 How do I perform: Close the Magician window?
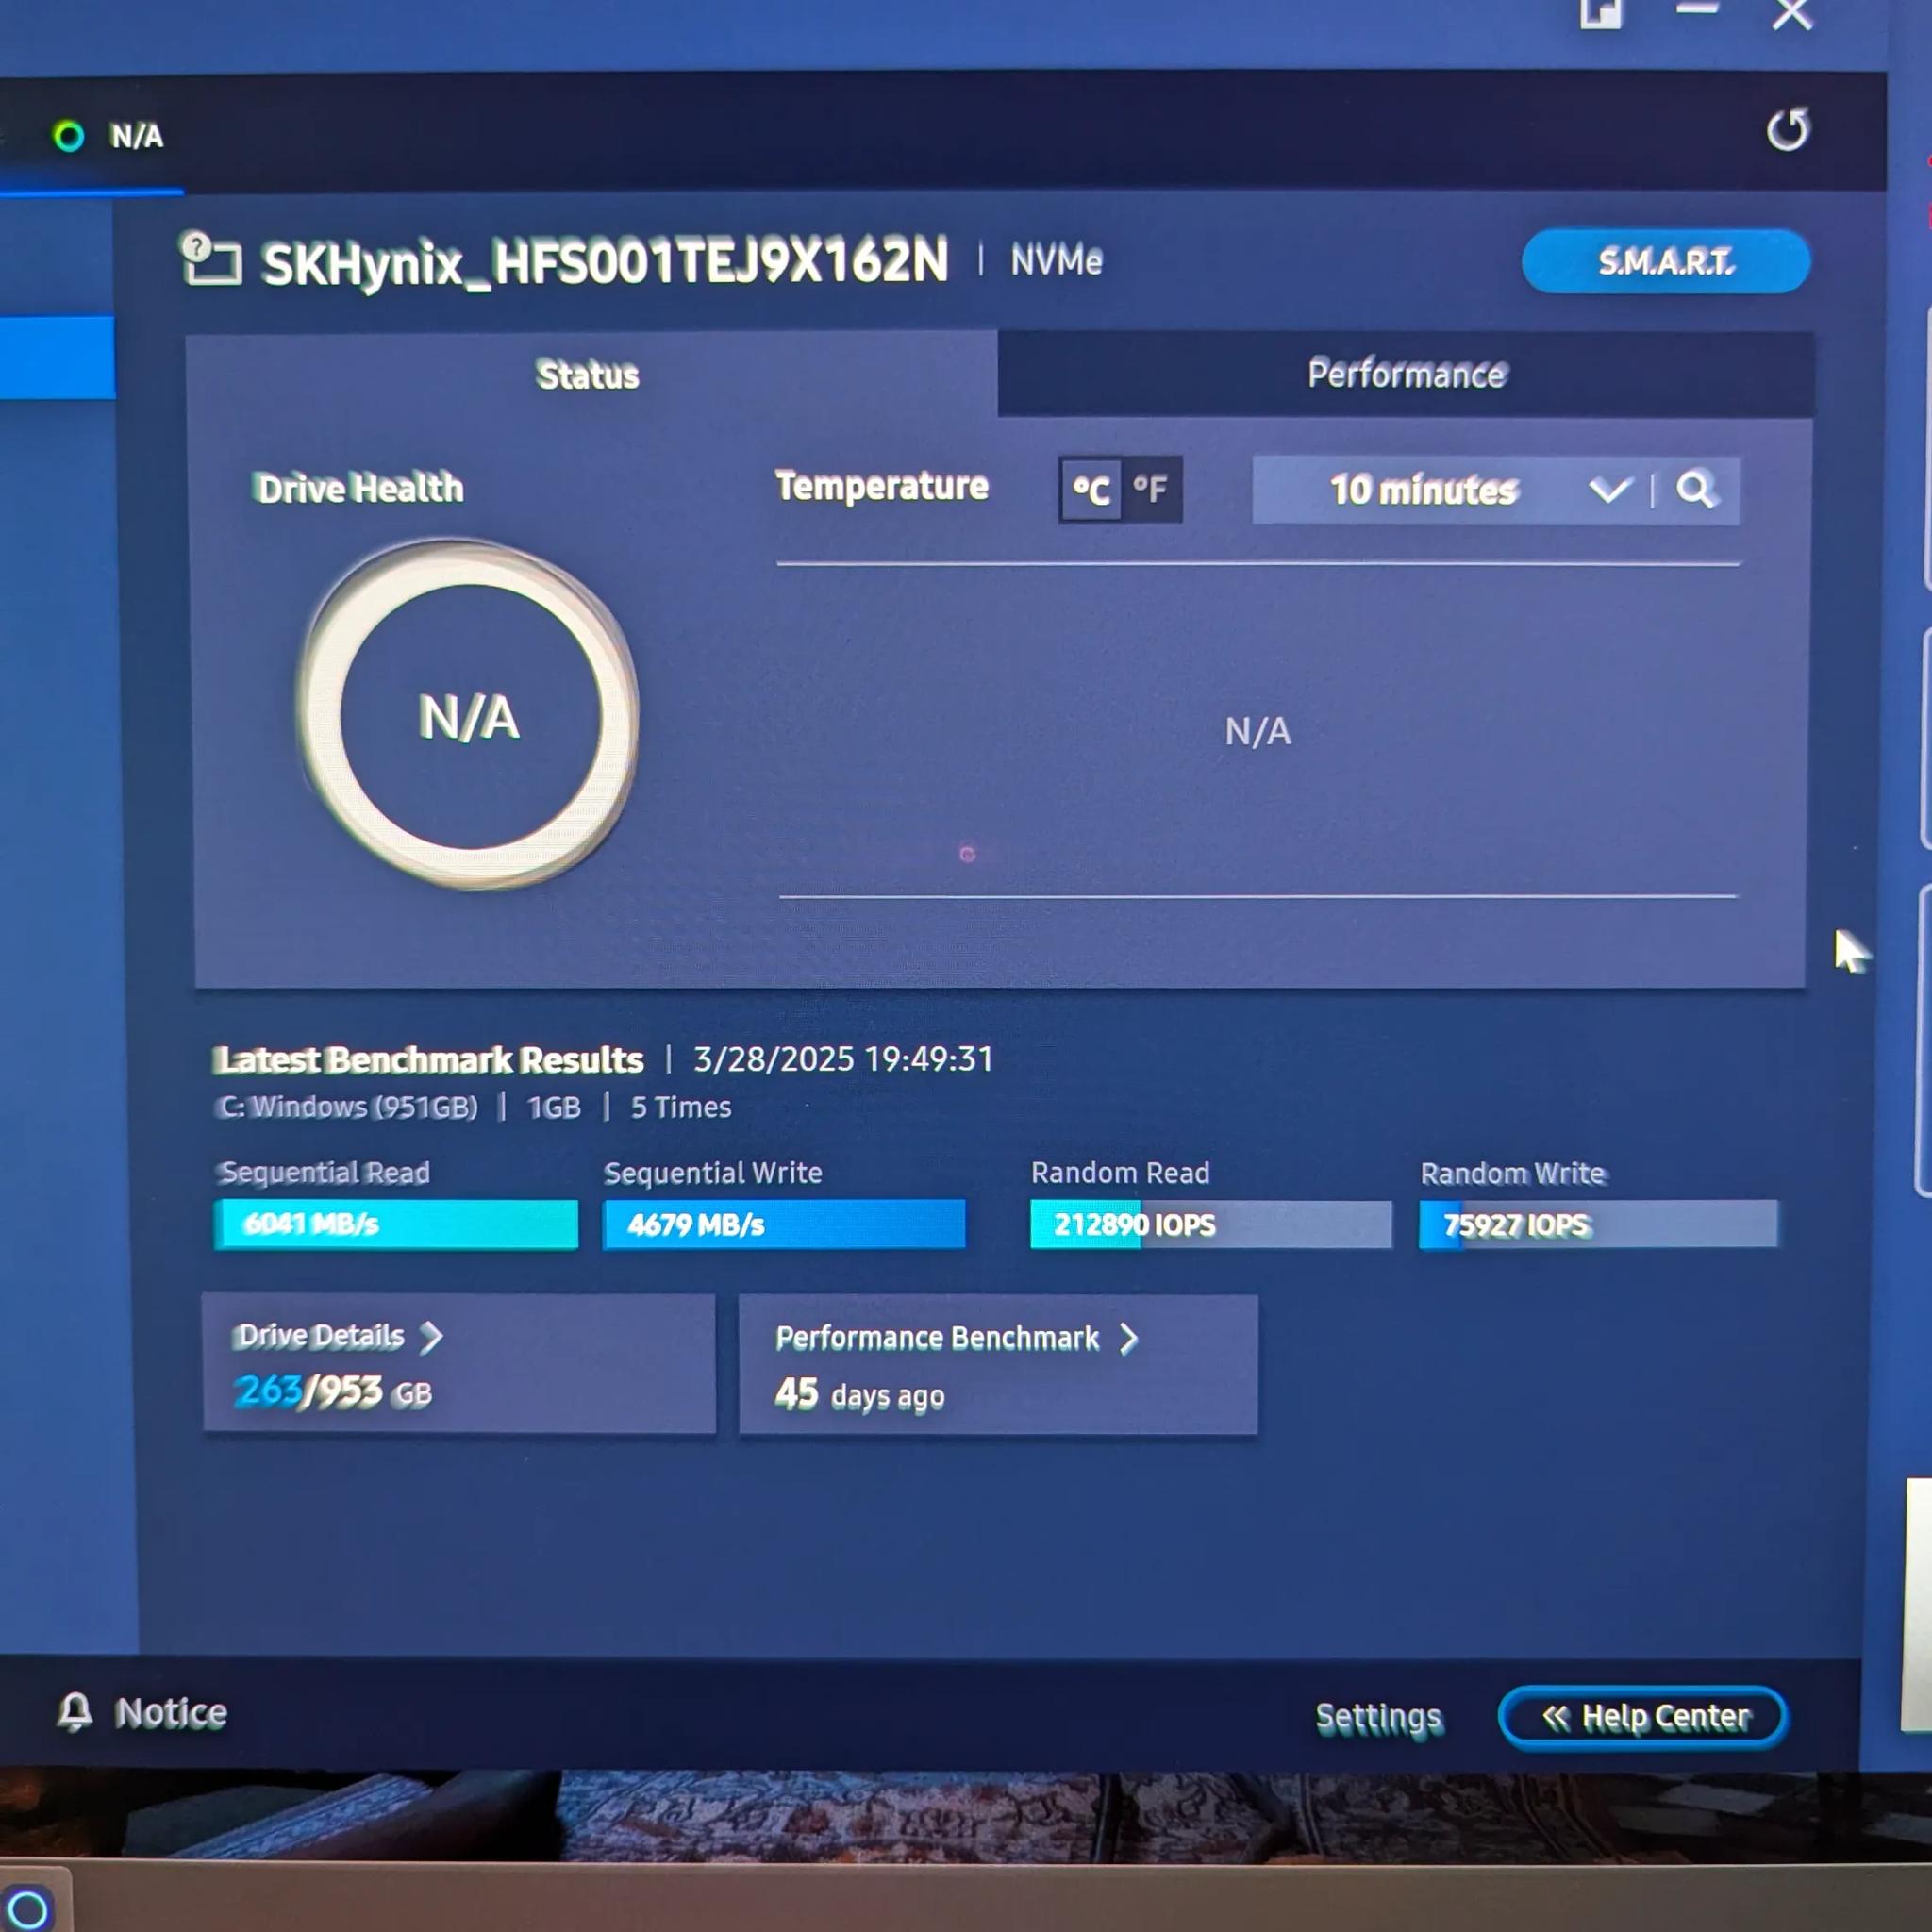[x=1792, y=13]
